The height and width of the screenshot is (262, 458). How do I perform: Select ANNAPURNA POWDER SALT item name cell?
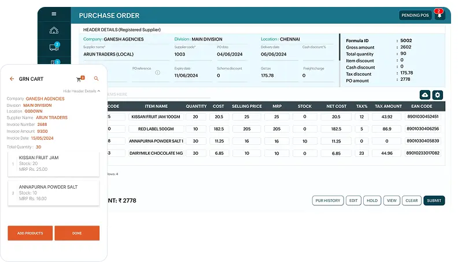(x=156, y=141)
